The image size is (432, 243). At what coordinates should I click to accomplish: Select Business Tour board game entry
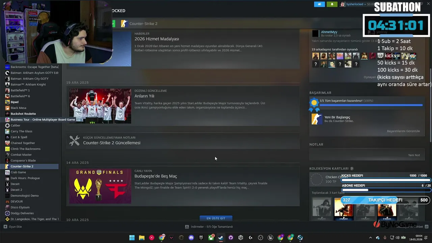point(40,119)
